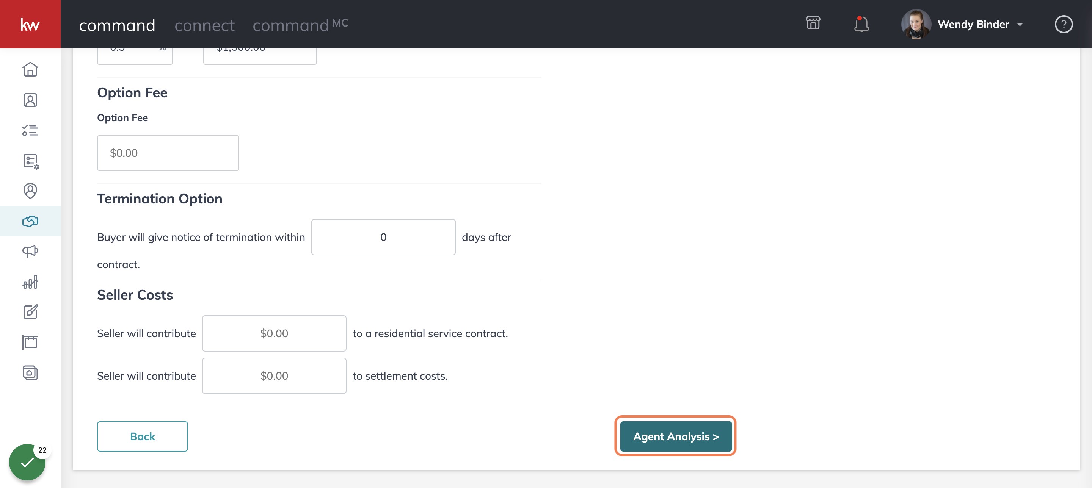The width and height of the screenshot is (1092, 488).
Task: Click the Wendy Binder name
Action: tap(973, 25)
